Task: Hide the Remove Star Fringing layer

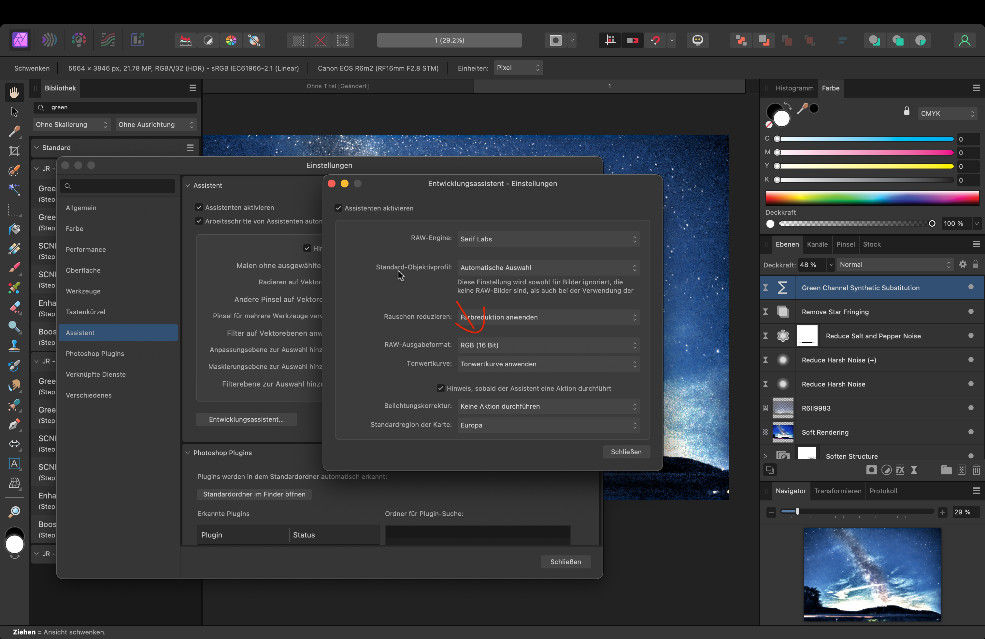Action: [971, 312]
